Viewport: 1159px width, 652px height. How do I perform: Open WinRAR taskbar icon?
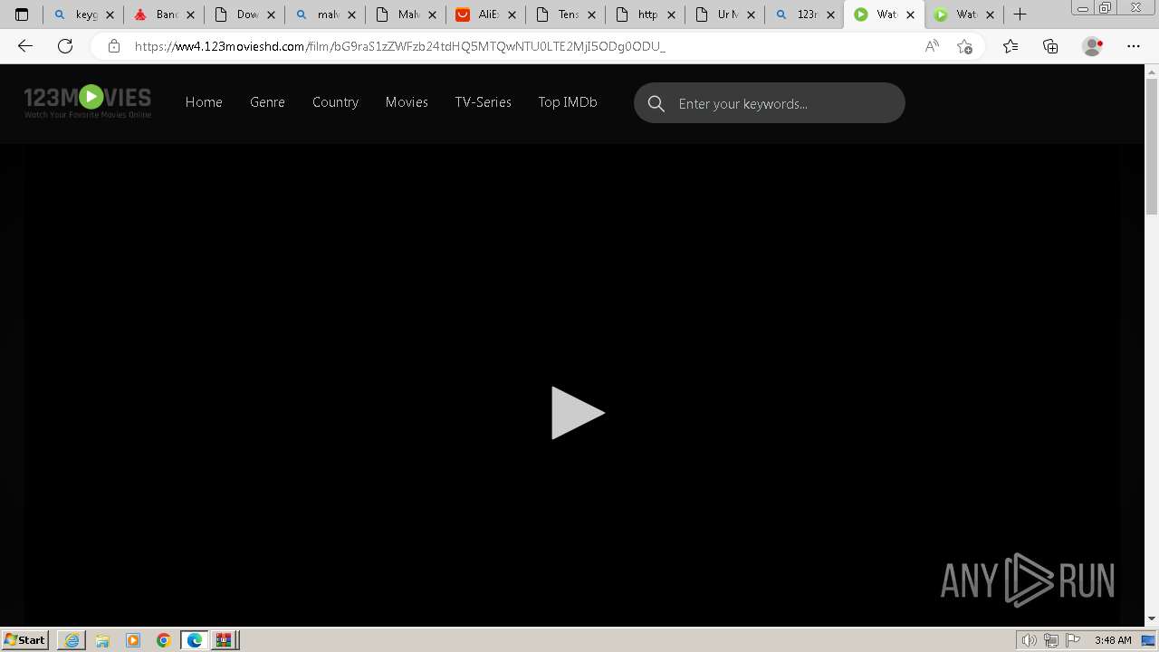[x=225, y=640]
